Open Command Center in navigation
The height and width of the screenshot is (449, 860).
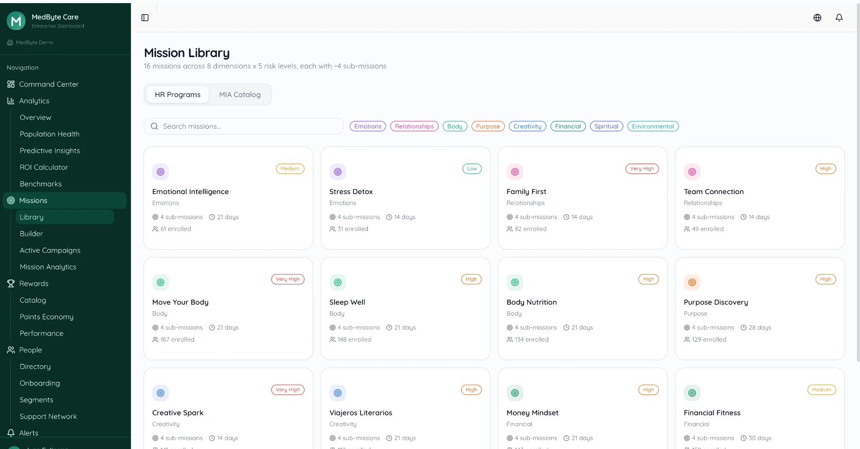[65, 84]
